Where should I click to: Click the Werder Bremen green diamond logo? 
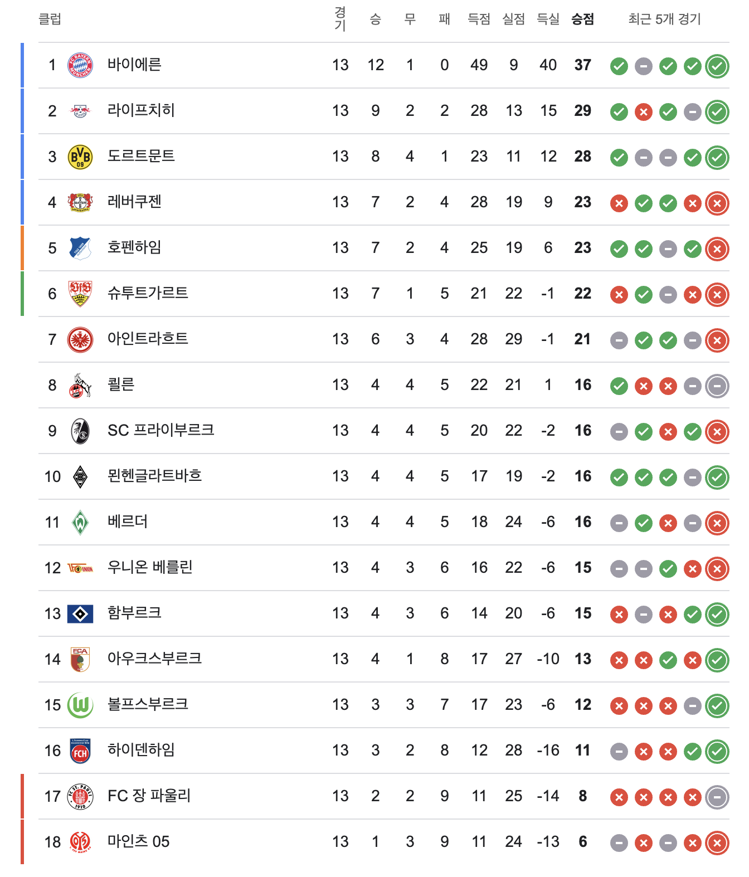click(80, 522)
